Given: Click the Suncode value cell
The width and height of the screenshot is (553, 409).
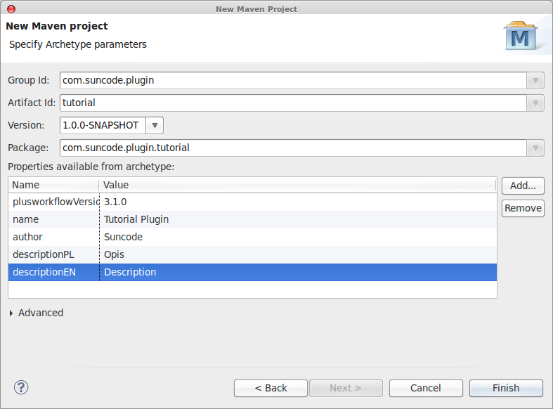Looking at the screenshot, I should tap(298, 237).
